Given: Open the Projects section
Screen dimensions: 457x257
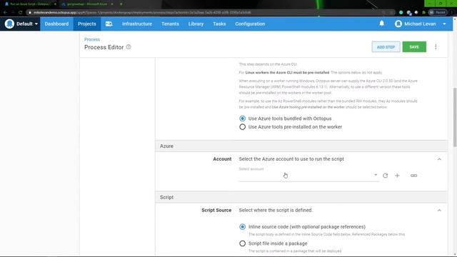Looking at the screenshot, I should [x=87, y=24].
